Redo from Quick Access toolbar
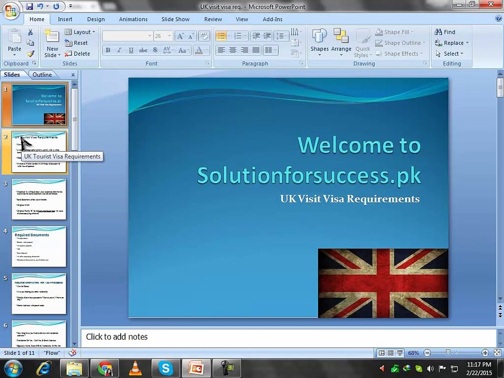This screenshot has height=378, width=504. pyautogui.click(x=56, y=6)
